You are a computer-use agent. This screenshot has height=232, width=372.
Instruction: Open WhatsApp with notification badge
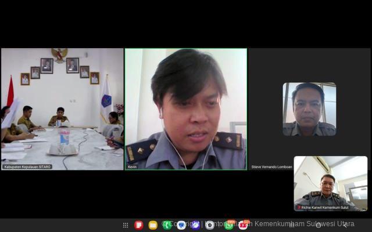[229, 225]
